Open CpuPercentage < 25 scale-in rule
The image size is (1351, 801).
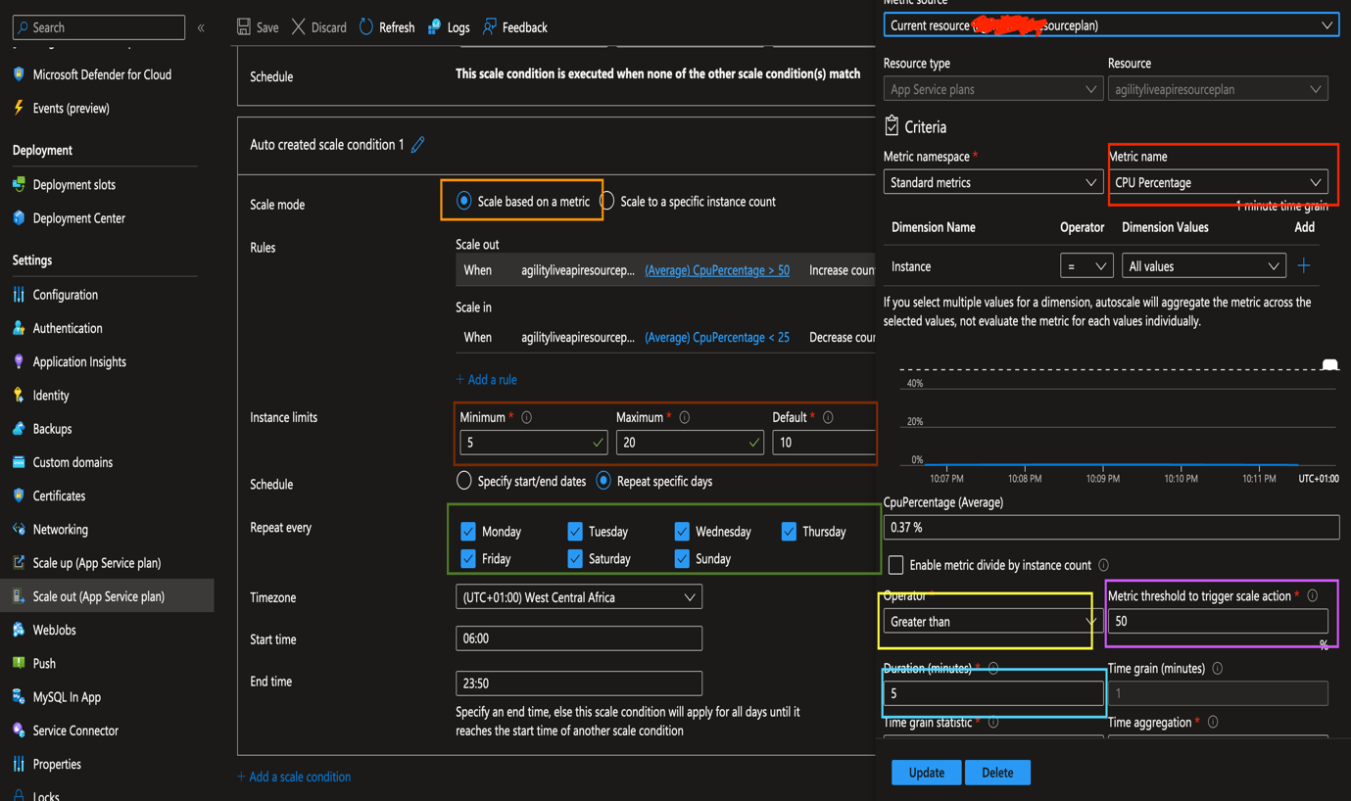[716, 337]
